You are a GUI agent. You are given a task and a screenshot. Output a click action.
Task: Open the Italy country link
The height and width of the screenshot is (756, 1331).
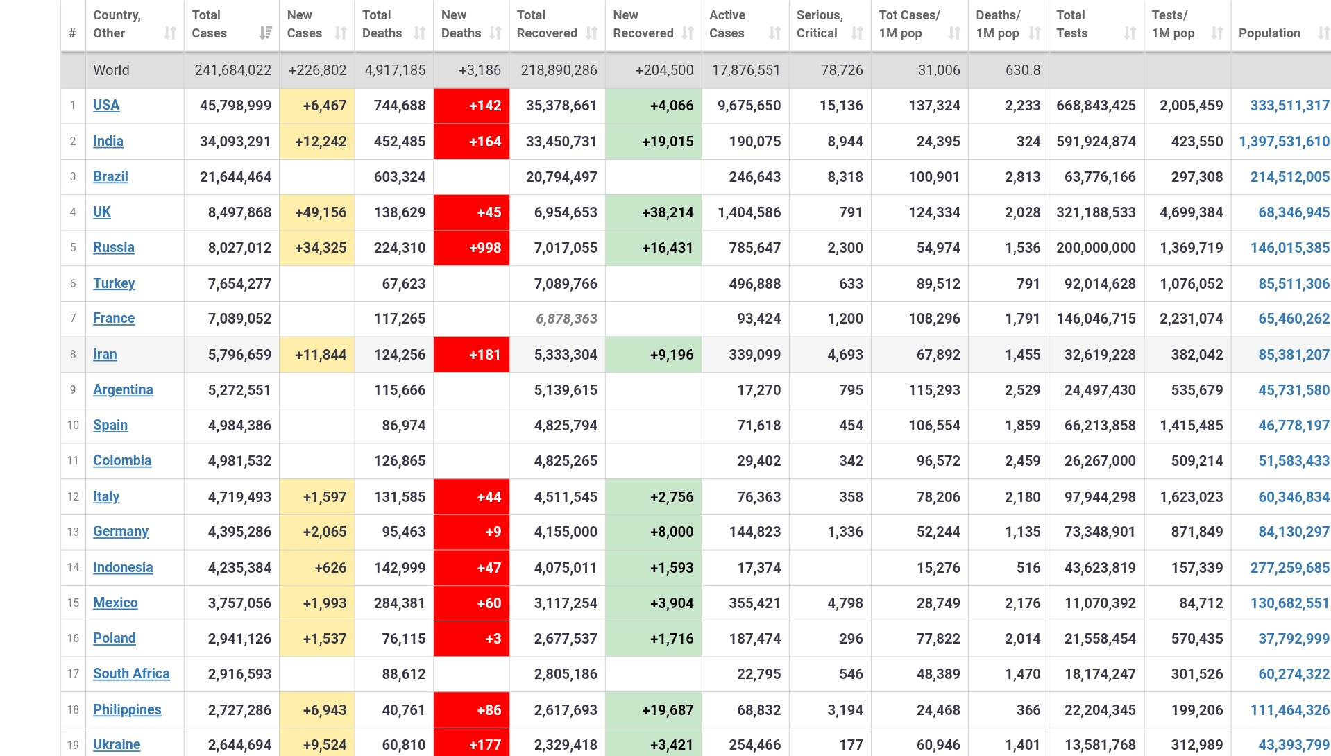point(106,496)
